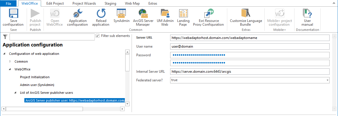This screenshot has width=338, height=116.
Task: Open the Project Wizards tab
Action: (x=84, y=3)
